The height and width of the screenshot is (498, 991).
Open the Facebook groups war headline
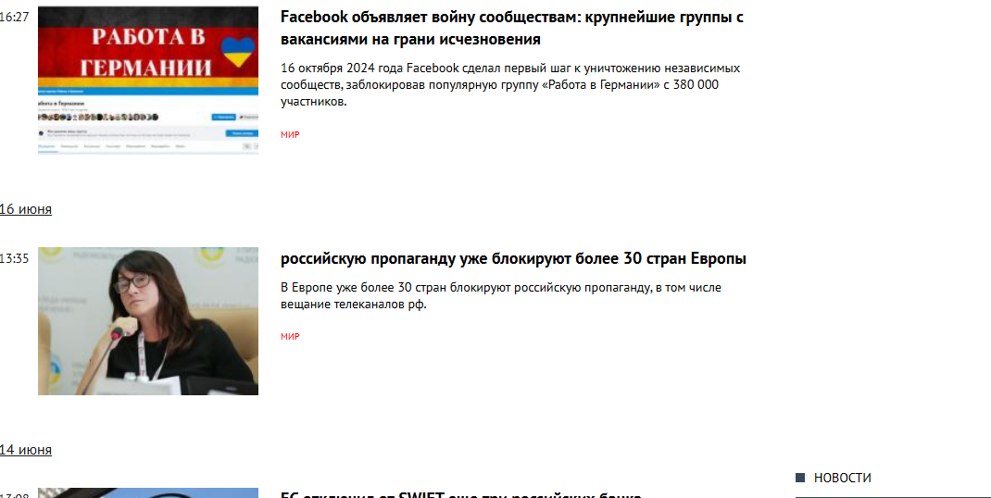(x=512, y=28)
